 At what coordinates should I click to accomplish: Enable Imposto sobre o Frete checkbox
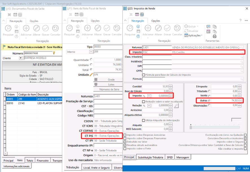coord(125,149)
